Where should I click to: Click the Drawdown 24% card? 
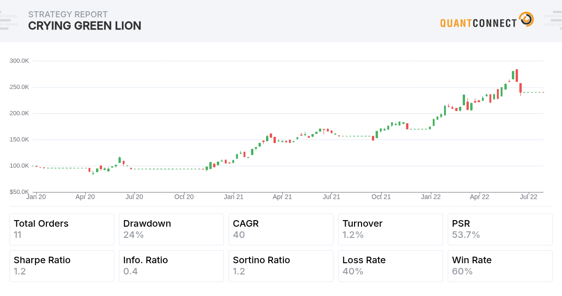(x=171, y=229)
